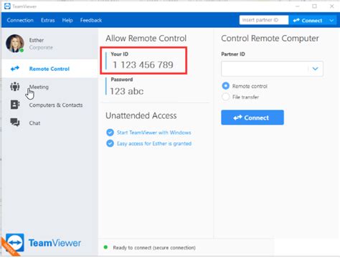Click the checkmark next to Start TeamViewer with Windows

click(x=110, y=133)
